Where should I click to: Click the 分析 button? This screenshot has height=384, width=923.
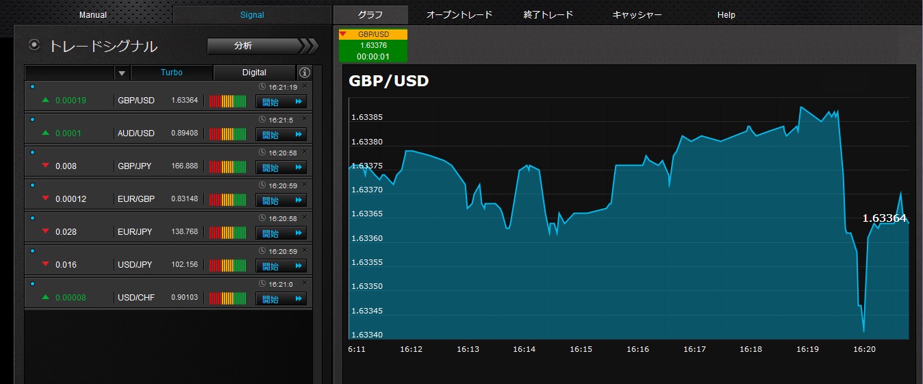tap(263, 46)
